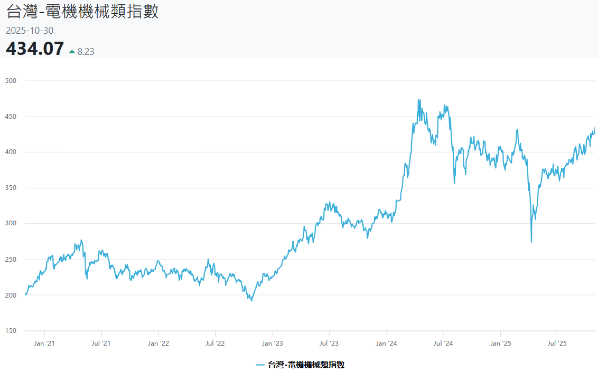The height and width of the screenshot is (372, 598).
Task: Select the Jul '21 x-axis label
Action: 101,344
